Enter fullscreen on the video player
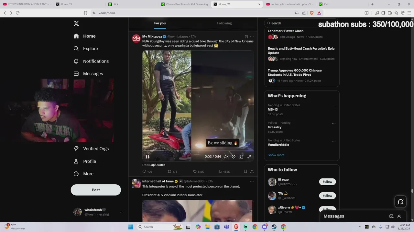 [x=249, y=157]
